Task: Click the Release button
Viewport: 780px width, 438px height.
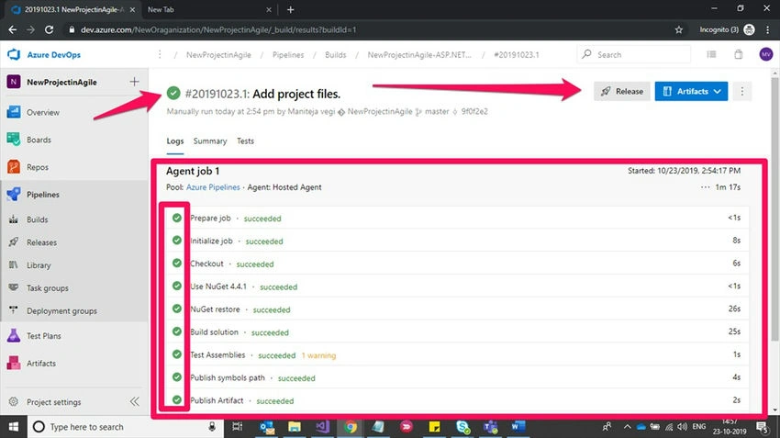Action: (622, 91)
